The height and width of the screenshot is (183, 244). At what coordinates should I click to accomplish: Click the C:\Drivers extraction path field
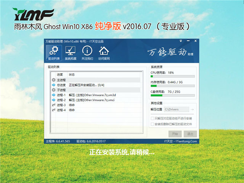coord(177,109)
